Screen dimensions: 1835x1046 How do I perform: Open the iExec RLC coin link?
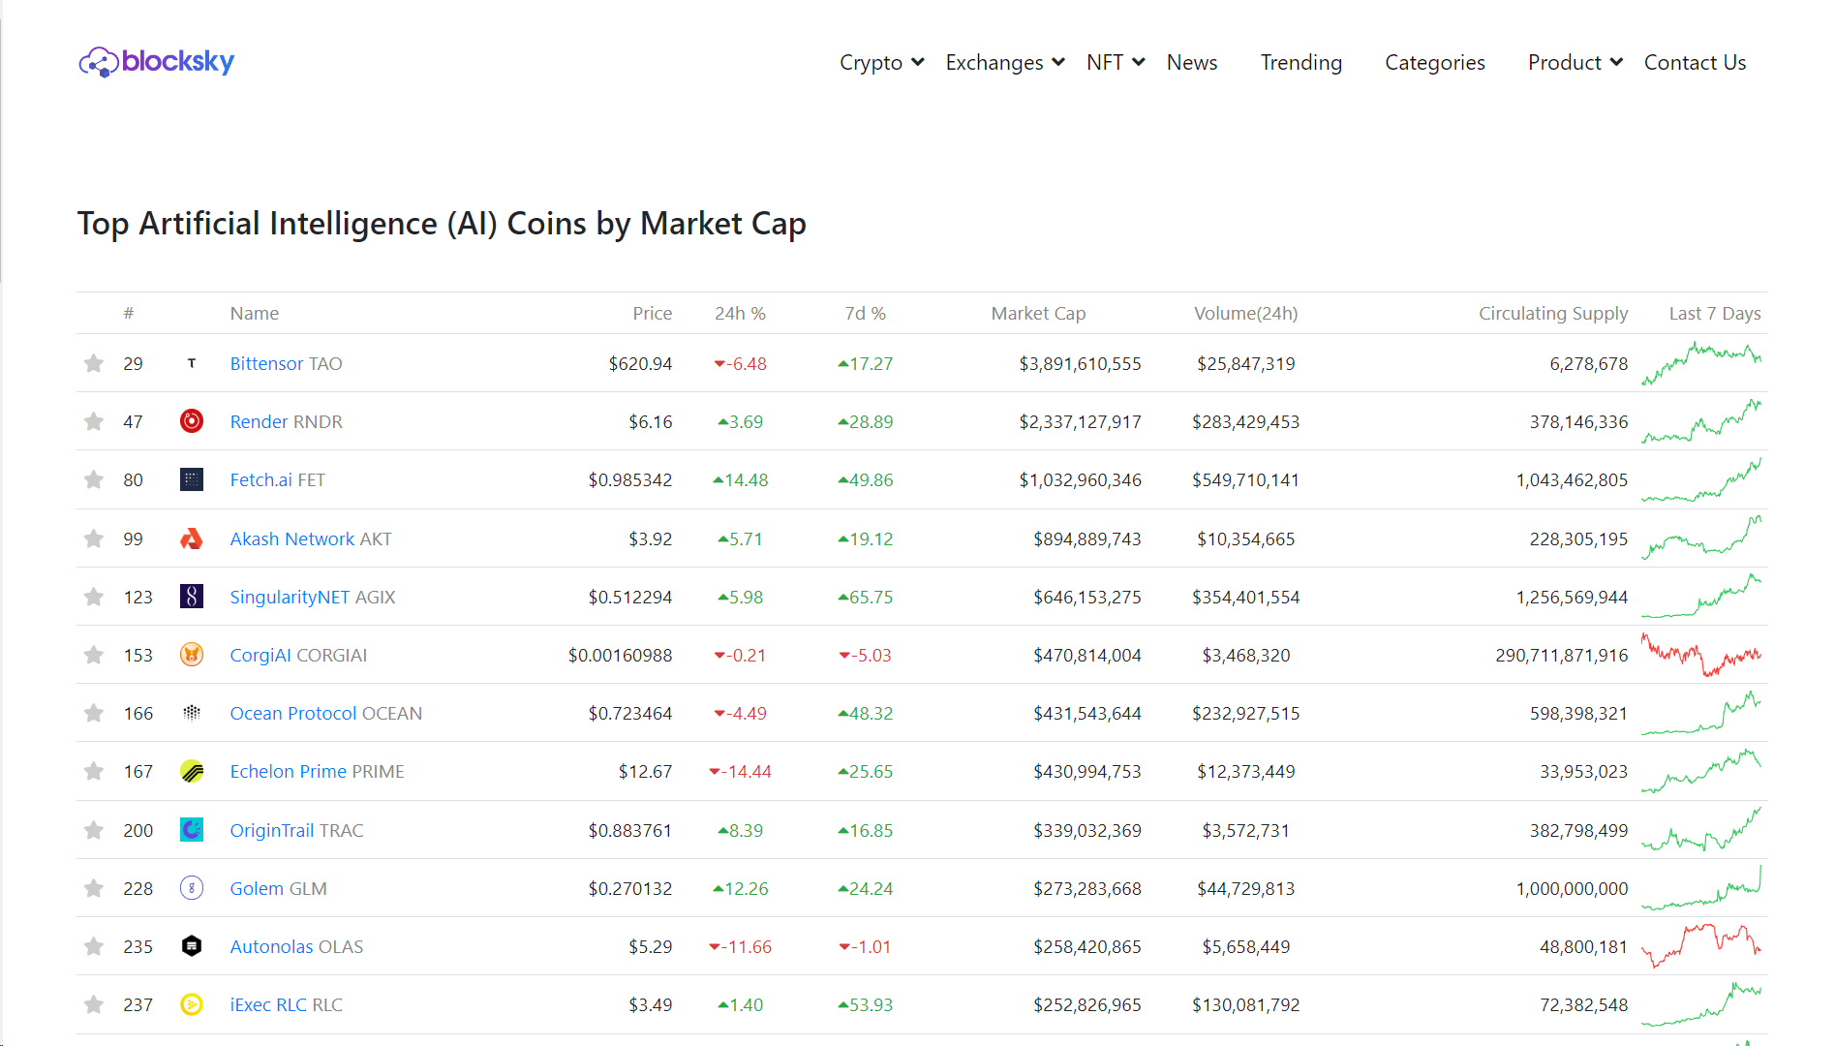(x=268, y=1004)
